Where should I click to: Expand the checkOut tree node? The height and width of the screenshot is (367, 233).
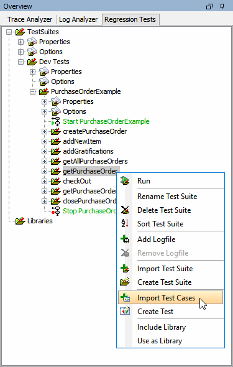click(44, 181)
